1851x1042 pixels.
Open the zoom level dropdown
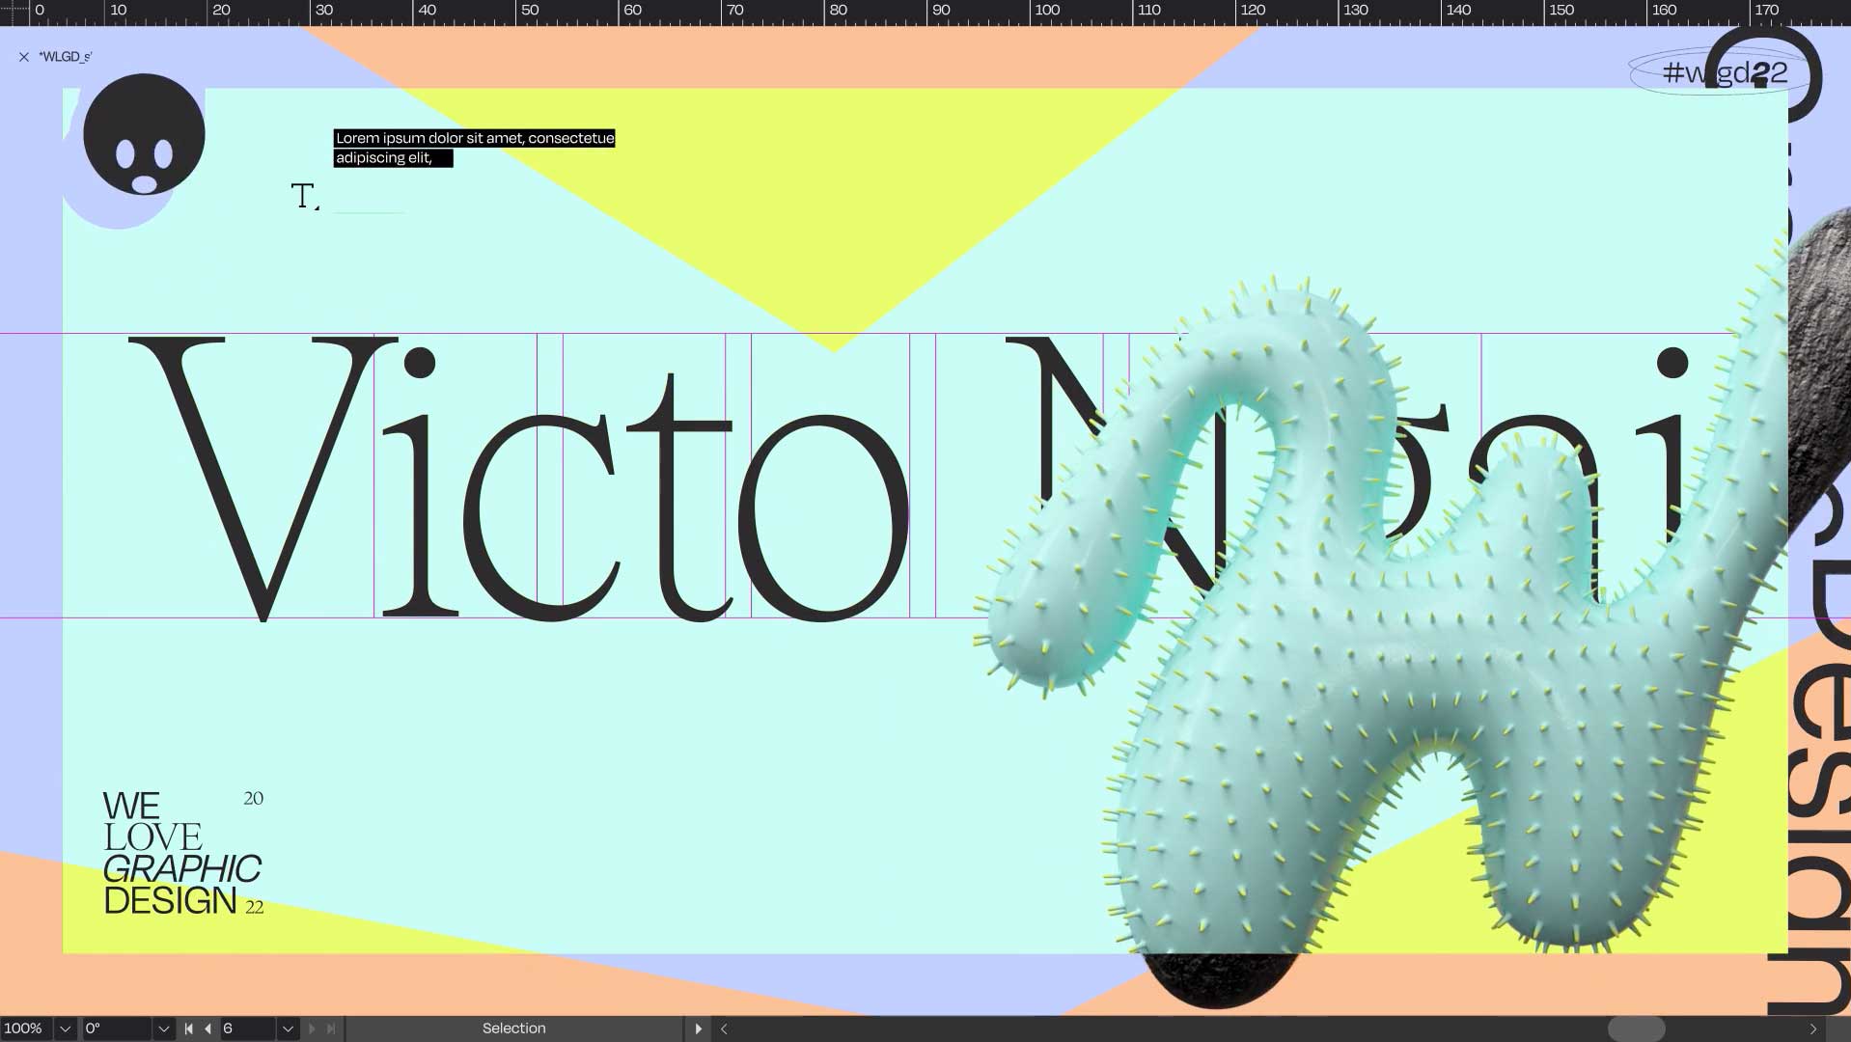click(66, 1028)
